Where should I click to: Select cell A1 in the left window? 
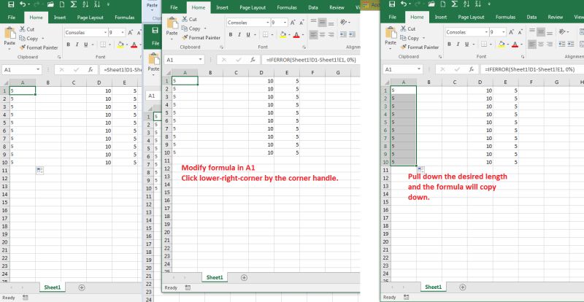pyautogui.click(x=23, y=90)
